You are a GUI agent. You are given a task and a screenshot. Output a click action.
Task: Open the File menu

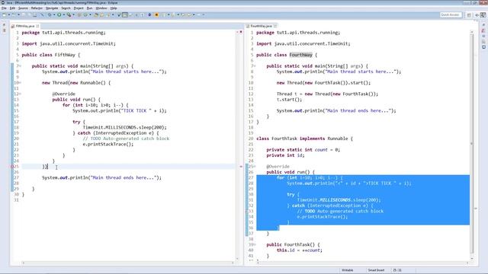(x=4, y=8)
